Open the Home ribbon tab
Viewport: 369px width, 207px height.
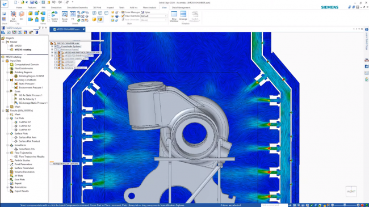pos(19,7)
